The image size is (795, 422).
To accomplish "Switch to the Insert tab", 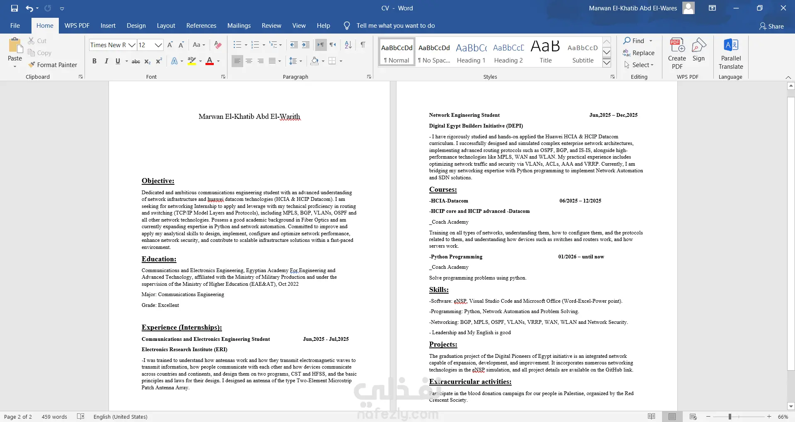I will [x=108, y=26].
